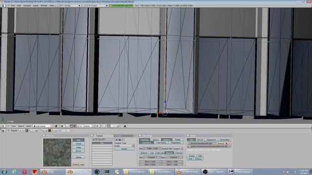Open the Render menu
This screenshot has width=312, height=175.
[44, 5]
